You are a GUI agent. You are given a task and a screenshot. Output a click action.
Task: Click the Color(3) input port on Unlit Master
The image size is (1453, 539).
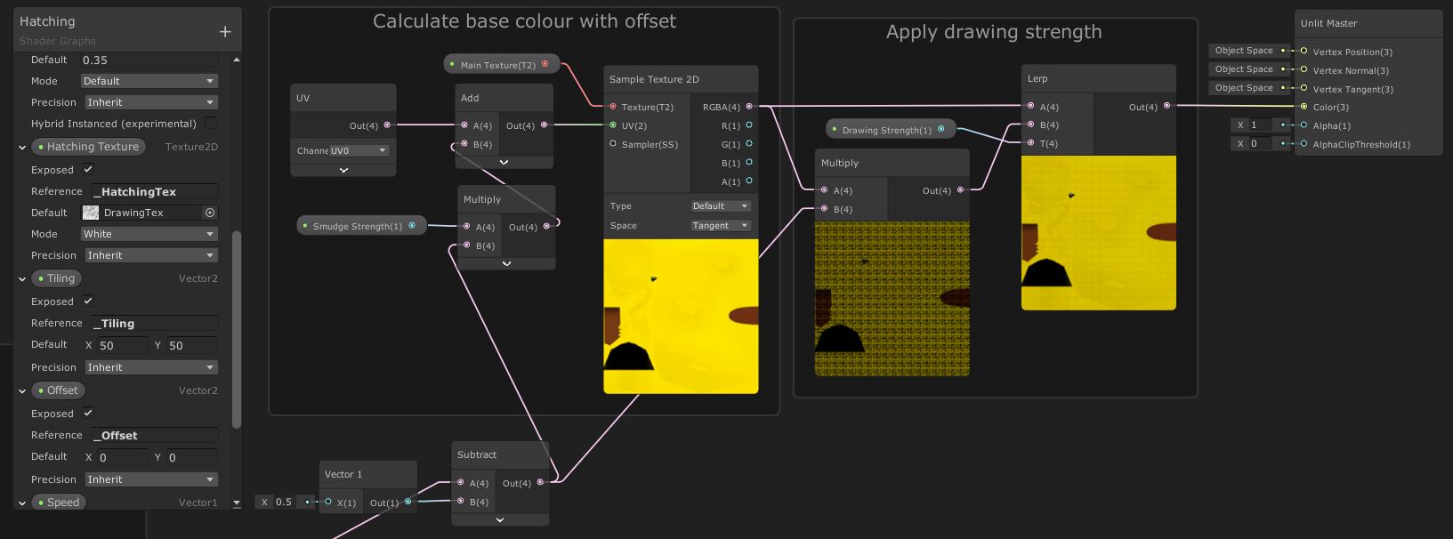1304,107
